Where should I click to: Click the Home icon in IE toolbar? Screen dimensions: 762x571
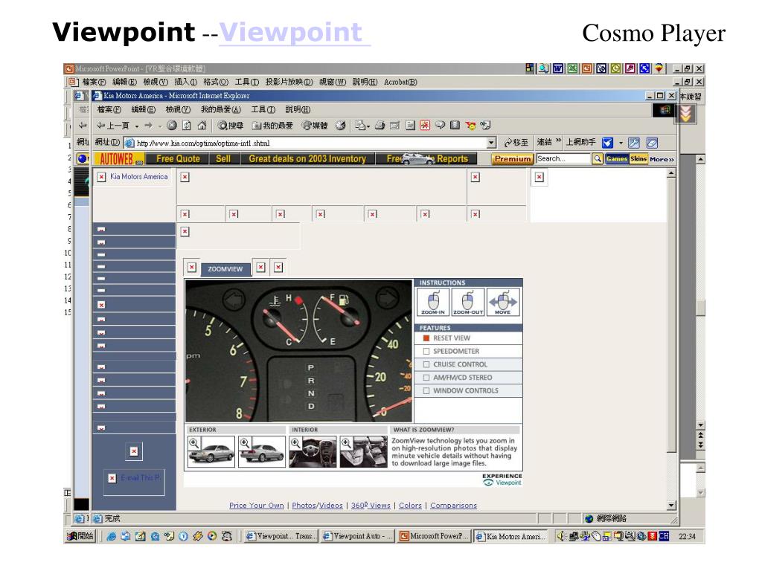click(202, 126)
